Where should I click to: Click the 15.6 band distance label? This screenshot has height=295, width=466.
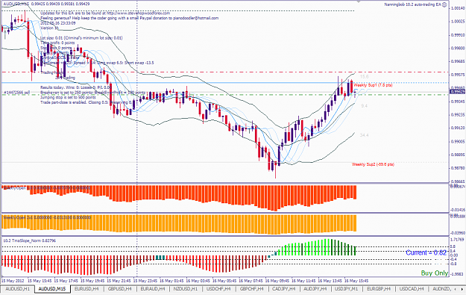pos(364,77)
